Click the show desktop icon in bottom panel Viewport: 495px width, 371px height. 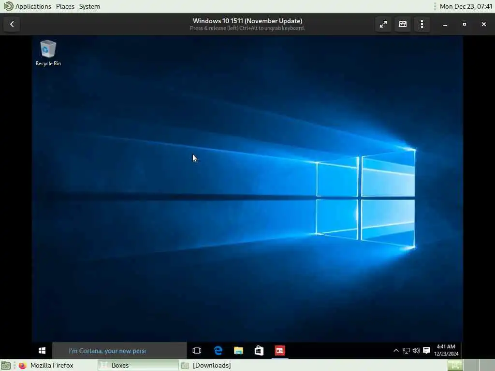[x=6, y=365]
